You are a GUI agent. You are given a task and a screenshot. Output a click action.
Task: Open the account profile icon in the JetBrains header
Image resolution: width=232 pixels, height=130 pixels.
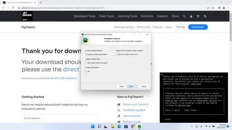[x=191, y=16]
